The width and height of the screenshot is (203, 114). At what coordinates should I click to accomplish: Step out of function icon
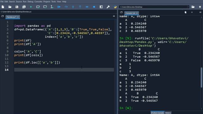coord(80,7)
